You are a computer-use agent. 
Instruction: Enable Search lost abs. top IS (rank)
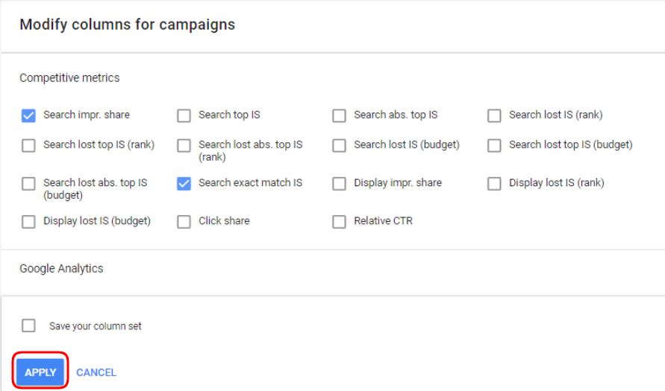click(x=184, y=145)
